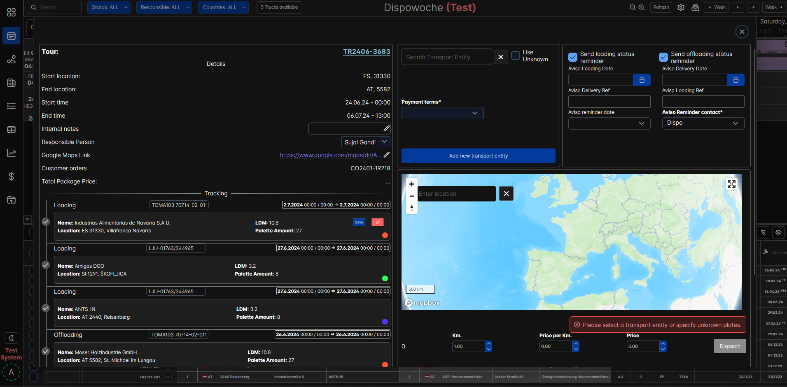Open Aviso Reminder contact Dispo dropdown

[703, 123]
